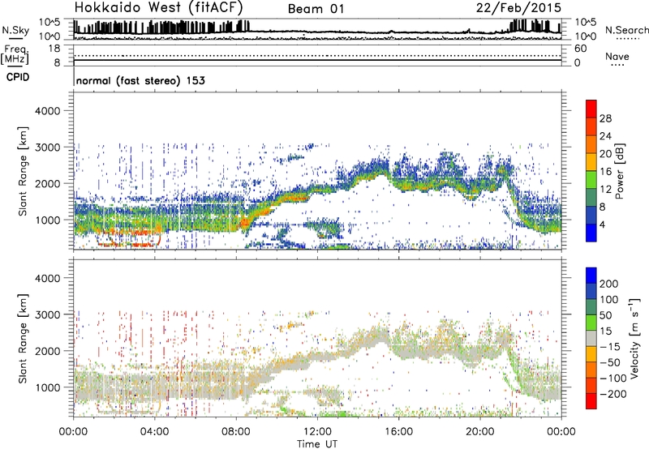Click the '3000' tick on velocity panel

(x=47, y=314)
